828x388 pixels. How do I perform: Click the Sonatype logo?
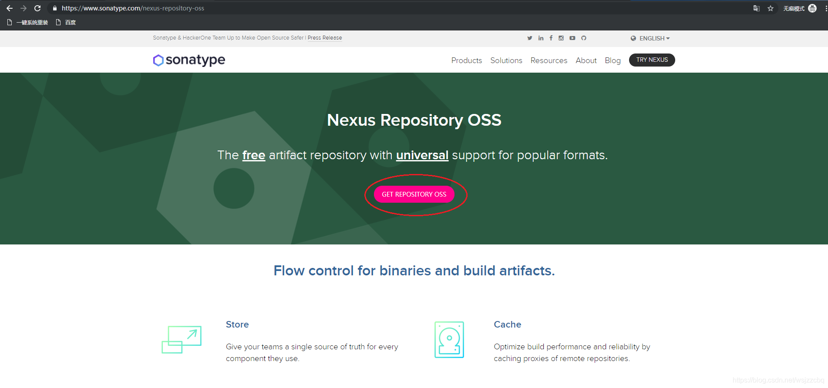point(189,60)
